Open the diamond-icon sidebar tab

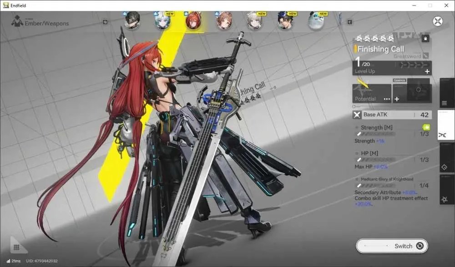(x=447, y=157)
